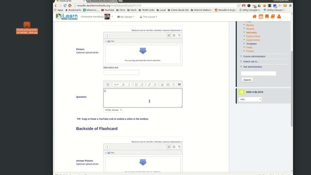Open the Restore link
The height and width of the screenshot is (175, 311).
pos(250,29)
